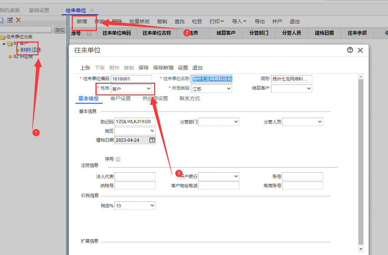Open the 导入 toolbar menu

coord(239,21)
